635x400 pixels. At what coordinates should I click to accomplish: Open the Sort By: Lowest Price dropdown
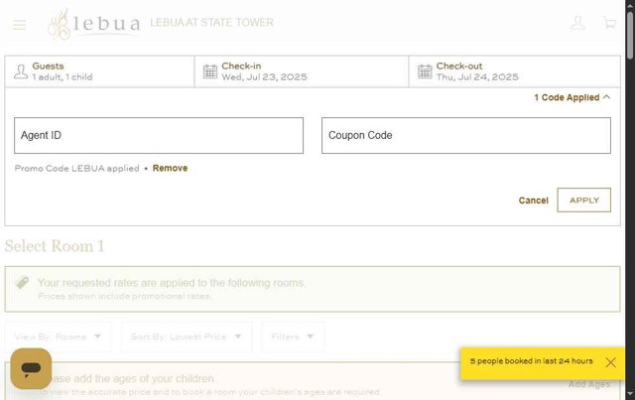click(187, 336)
